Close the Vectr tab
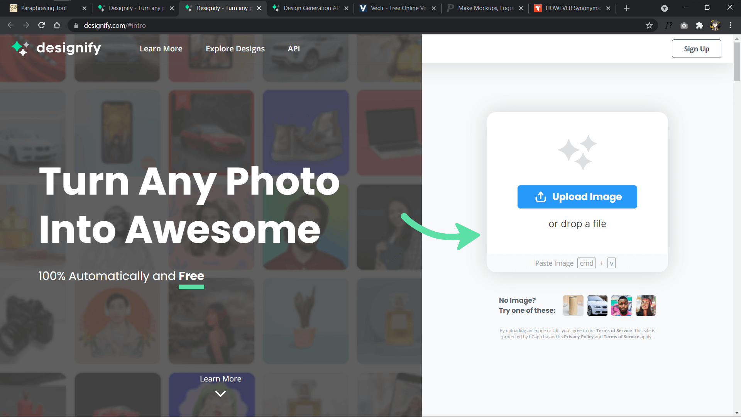 click(433, 8)
